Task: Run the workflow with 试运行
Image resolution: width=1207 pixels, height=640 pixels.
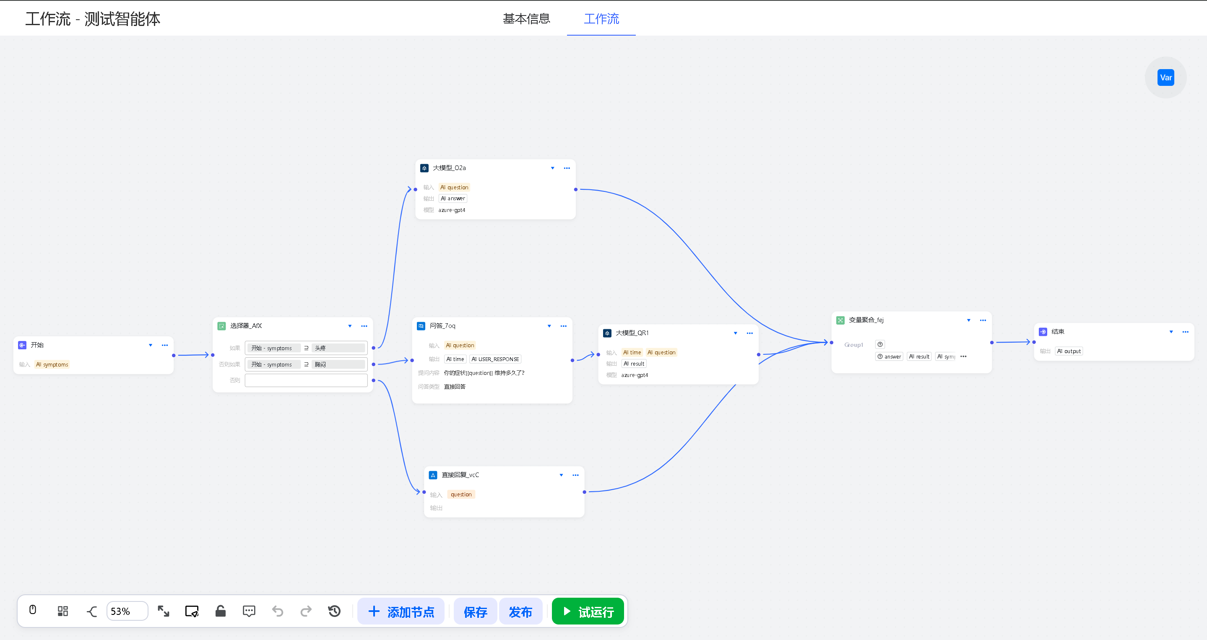Action: (x=588, y=612)
